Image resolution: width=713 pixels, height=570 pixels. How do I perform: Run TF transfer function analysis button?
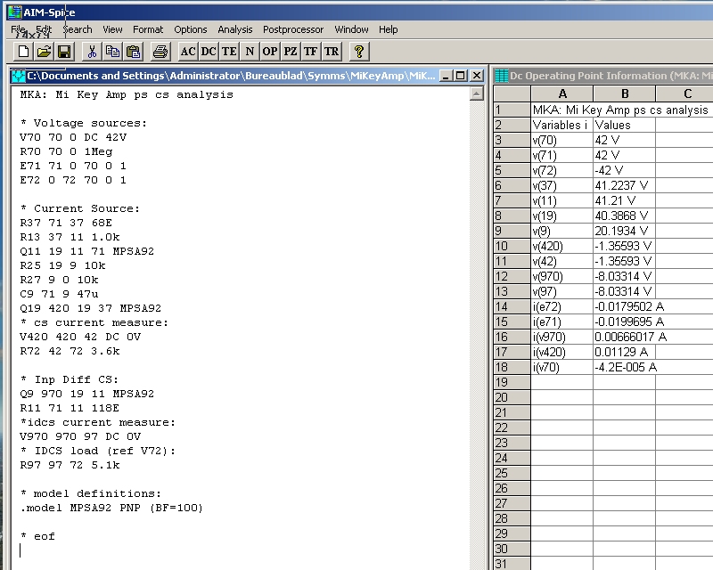(310, 52)
